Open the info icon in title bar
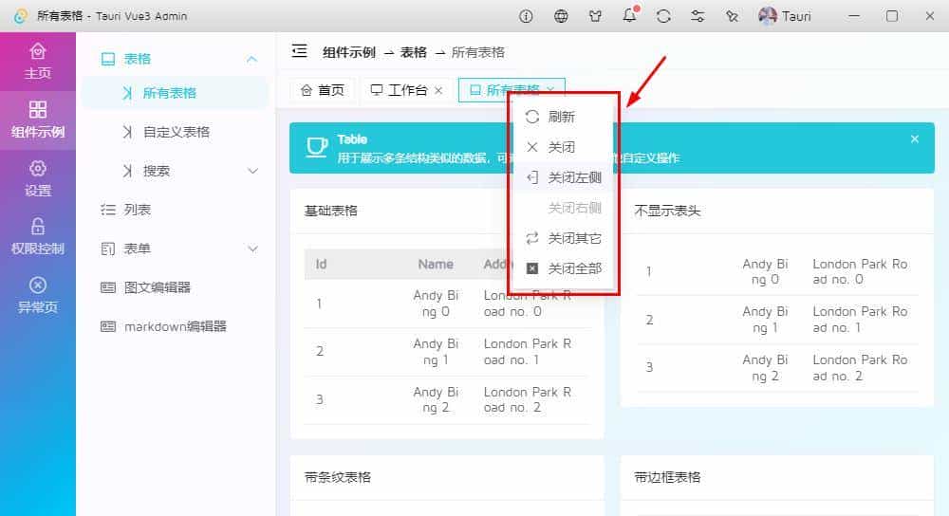 (526, 16)
